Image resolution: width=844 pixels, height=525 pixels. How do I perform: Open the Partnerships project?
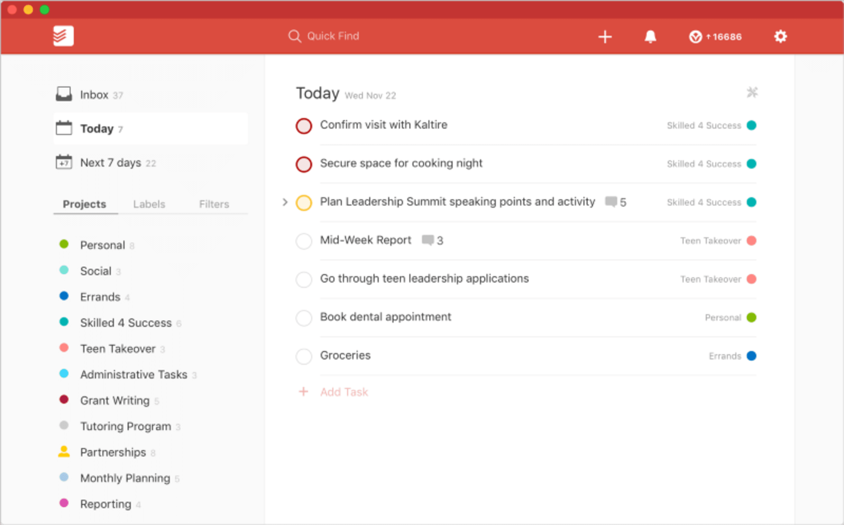point(113,452)
